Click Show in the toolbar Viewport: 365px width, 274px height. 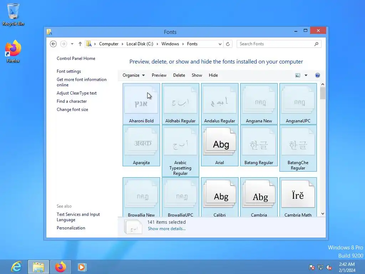point(197,75)
